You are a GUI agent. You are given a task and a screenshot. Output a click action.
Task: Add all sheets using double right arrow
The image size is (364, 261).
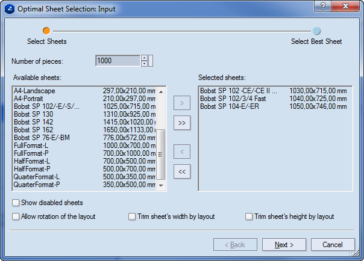pyautogui.click(x=181, y=123)
